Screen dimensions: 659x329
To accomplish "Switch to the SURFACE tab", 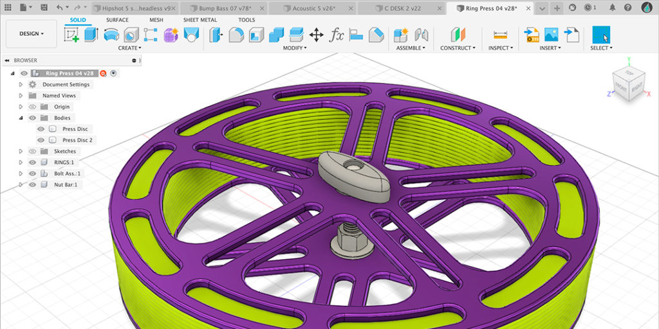I will (x=117, y=20).
